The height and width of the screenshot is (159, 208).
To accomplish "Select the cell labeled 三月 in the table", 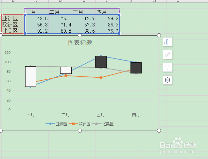I will tap(84, 12).
